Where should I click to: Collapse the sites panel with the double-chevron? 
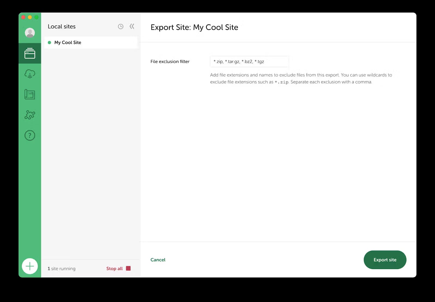[132, 26]
